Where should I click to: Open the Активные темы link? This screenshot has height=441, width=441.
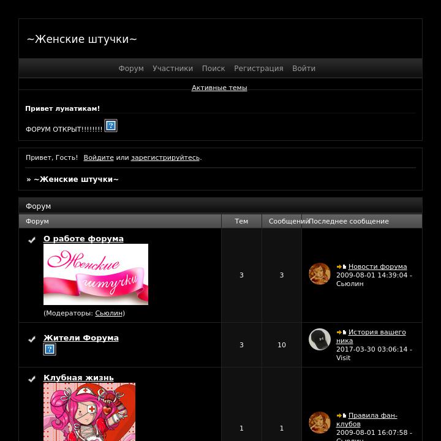[219, 88]
